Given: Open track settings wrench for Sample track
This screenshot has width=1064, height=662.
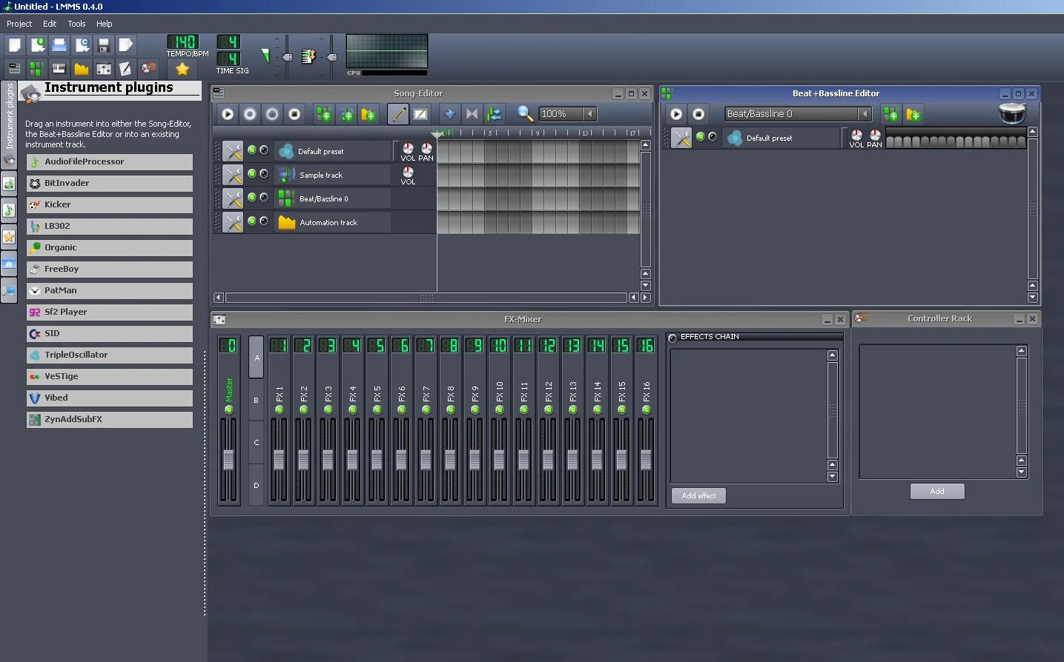Looking at the screenshot, I should [x=233, y=175].
